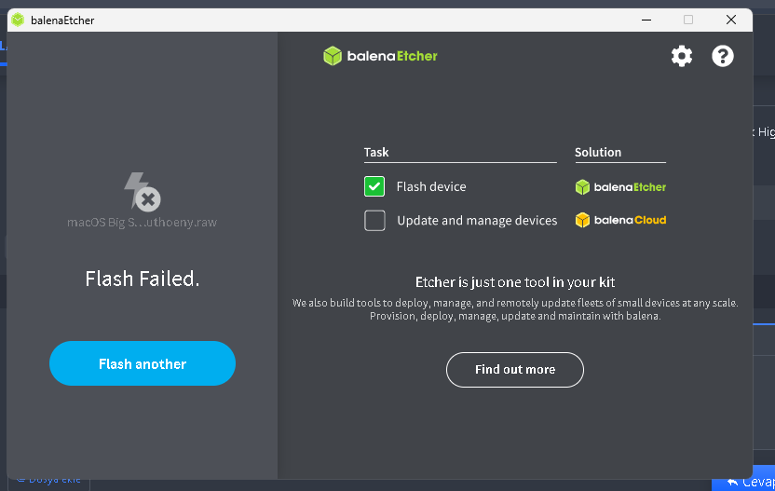Click the Find out more button
This screenshot has height=491, width=775.
point(515,370)
